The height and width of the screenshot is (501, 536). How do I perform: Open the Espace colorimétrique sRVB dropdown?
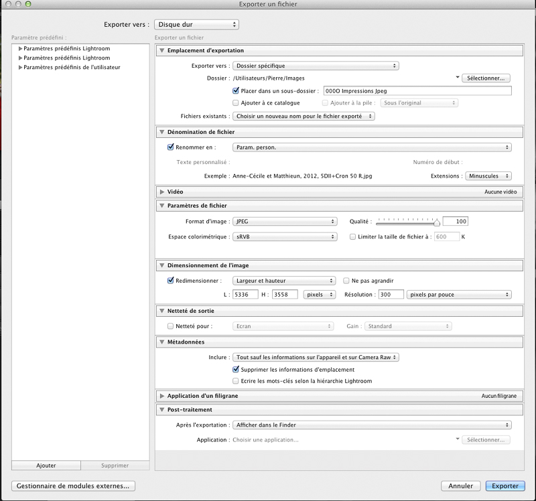284,237
